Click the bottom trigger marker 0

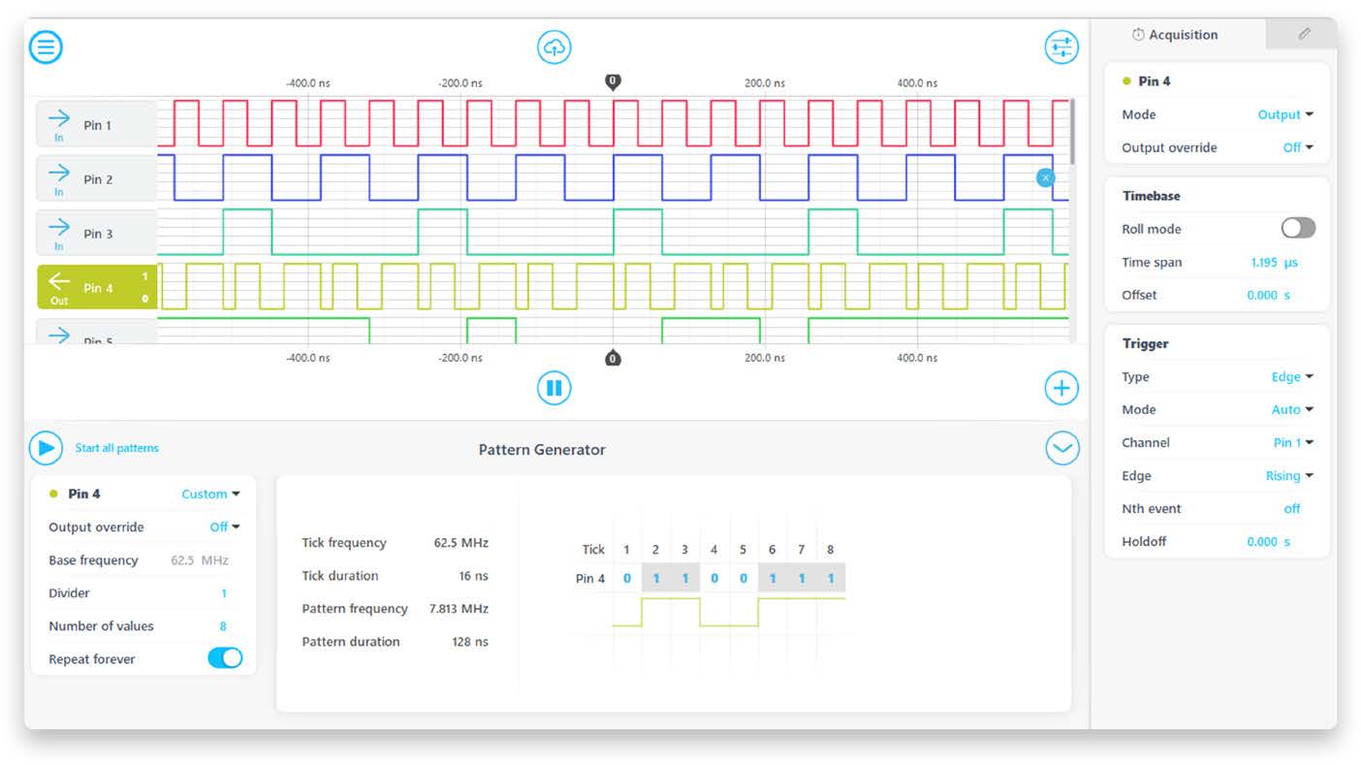tap(613, 359)
